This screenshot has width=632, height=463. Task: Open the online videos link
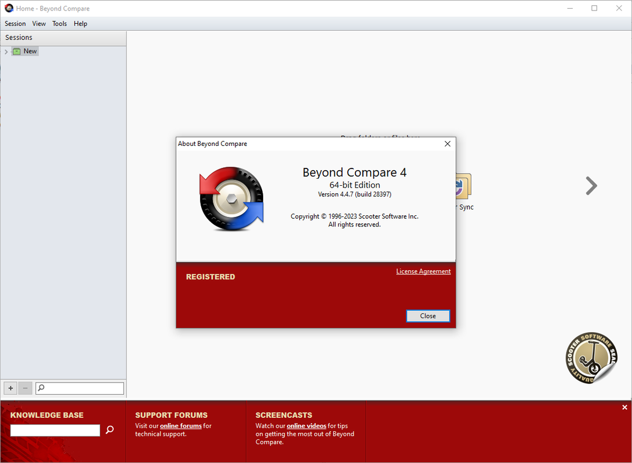[x=306, y=425]
